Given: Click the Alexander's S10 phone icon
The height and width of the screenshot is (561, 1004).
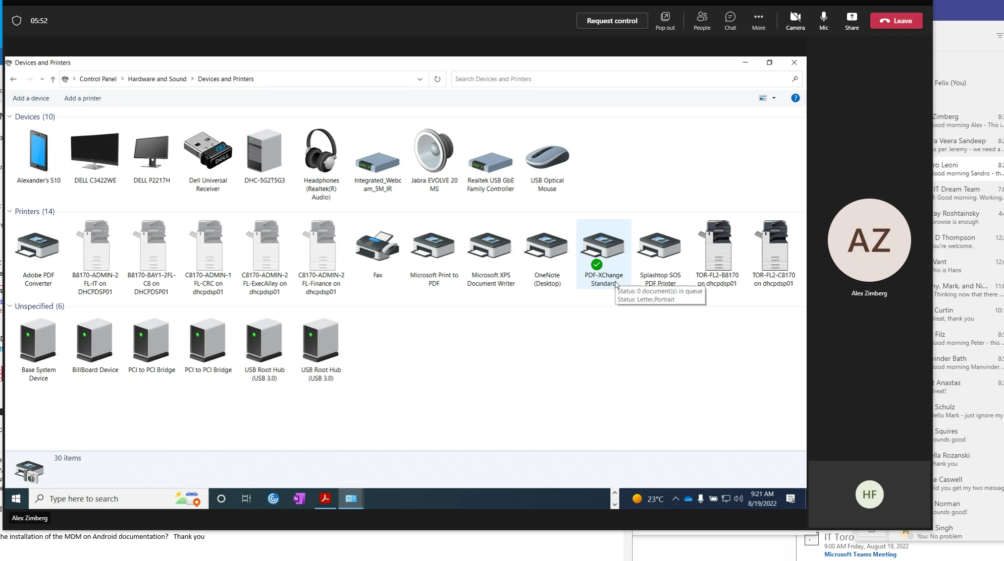Looking at the screenshot, I should click(x=38, y=151).
